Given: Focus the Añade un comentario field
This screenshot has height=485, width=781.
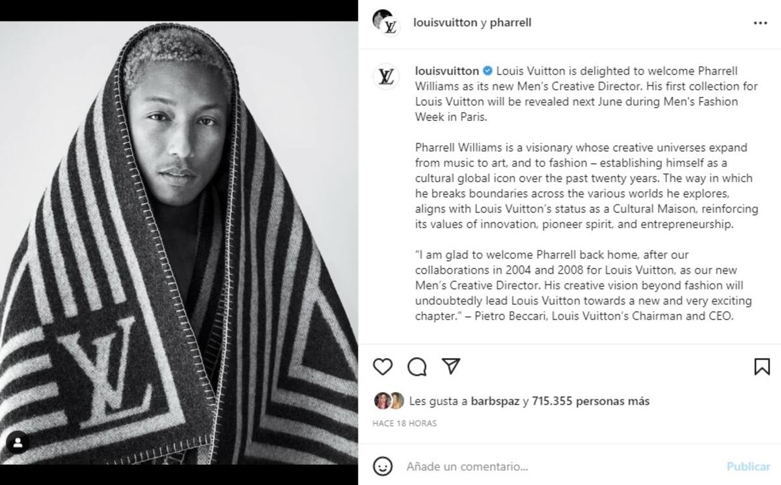Looking at the screenshot, I should click(560, 466).
